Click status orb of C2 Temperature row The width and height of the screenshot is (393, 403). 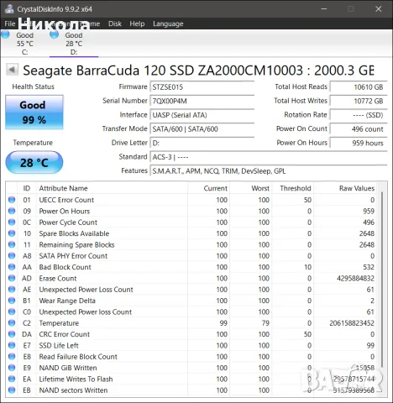pyautogui.click(x=12, y=322)
